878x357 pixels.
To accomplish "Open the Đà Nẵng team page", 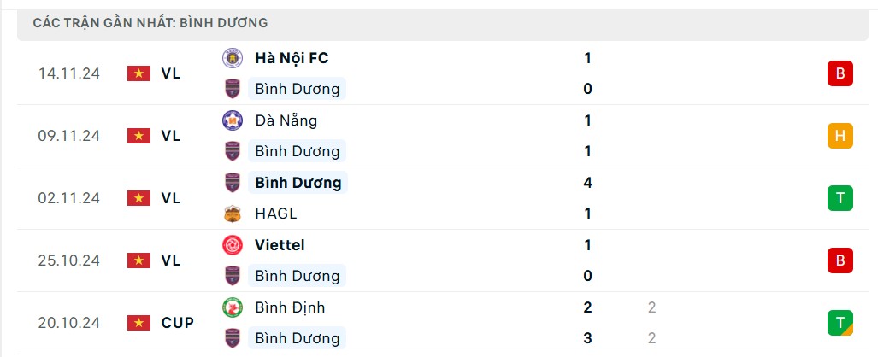I will pos(286,120).
